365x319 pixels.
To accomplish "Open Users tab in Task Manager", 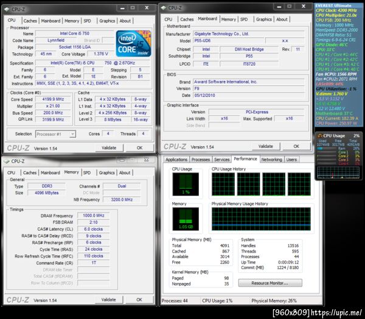I will [x=291, y=159].
